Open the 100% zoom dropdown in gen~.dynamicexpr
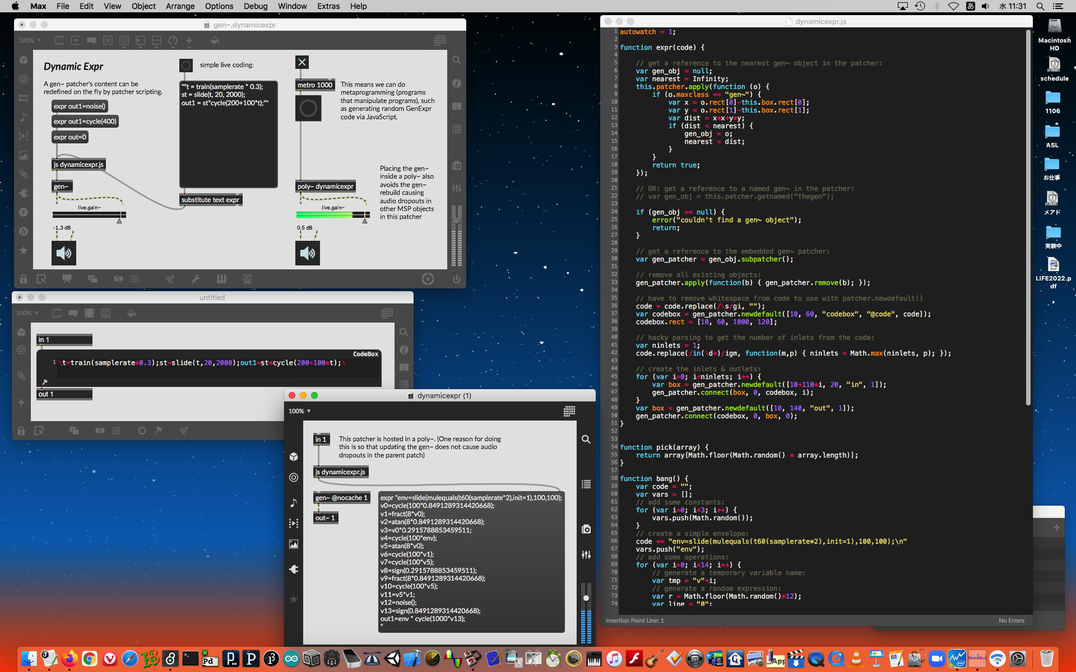The image size is (1076, 672). [x=29, y=40]
